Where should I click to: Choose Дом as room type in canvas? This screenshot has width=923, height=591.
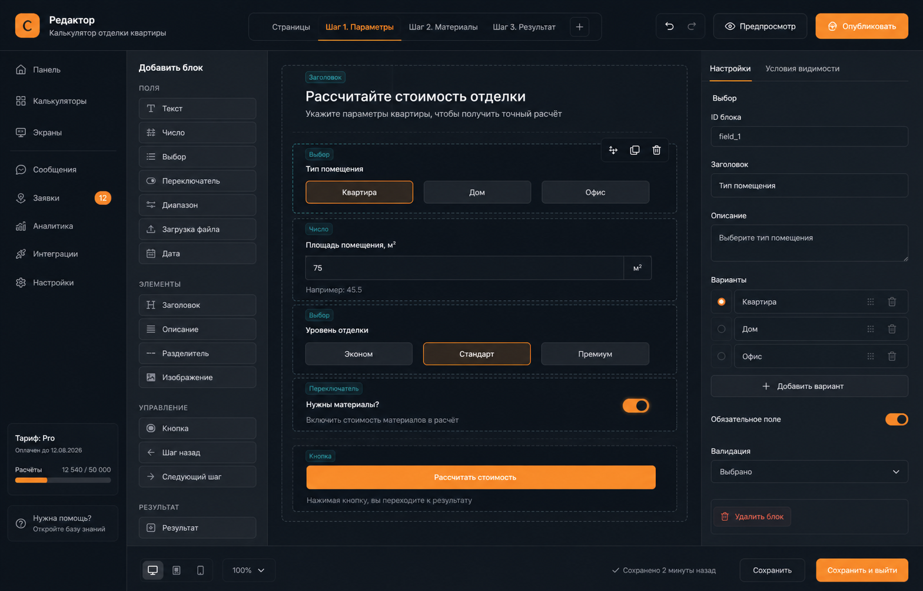(x=477, y=192)
